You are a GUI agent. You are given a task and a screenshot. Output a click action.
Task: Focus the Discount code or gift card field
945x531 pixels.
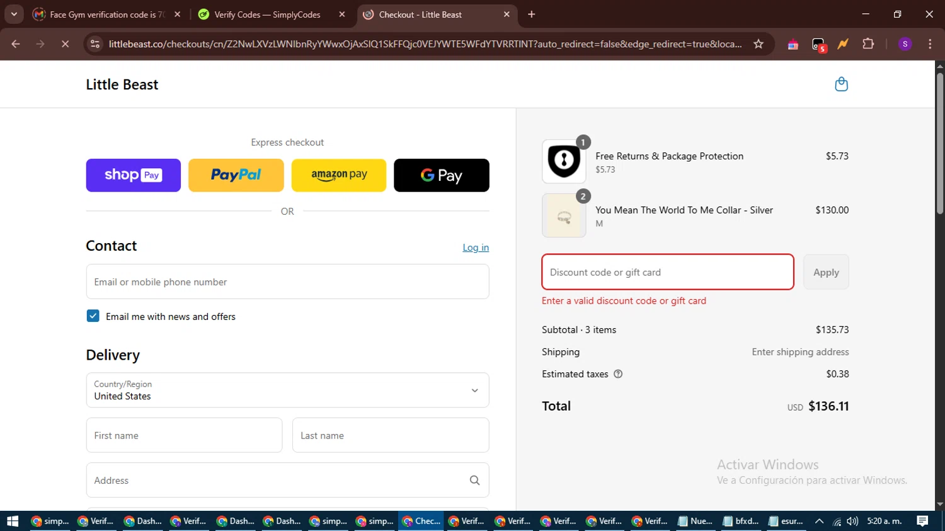[668, 272]
